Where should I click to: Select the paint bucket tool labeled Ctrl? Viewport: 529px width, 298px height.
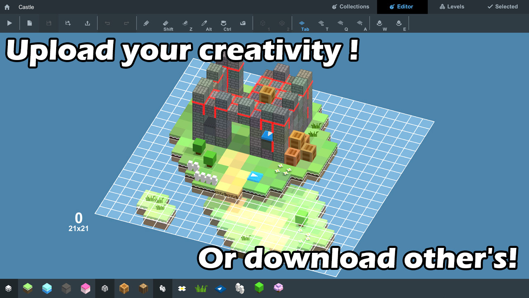click(x=224, y=23)
